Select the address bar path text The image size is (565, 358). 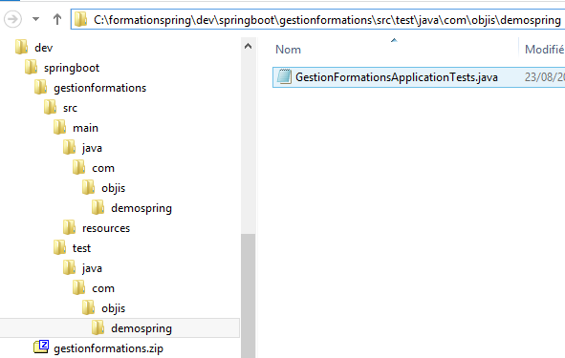pos(327,20)
